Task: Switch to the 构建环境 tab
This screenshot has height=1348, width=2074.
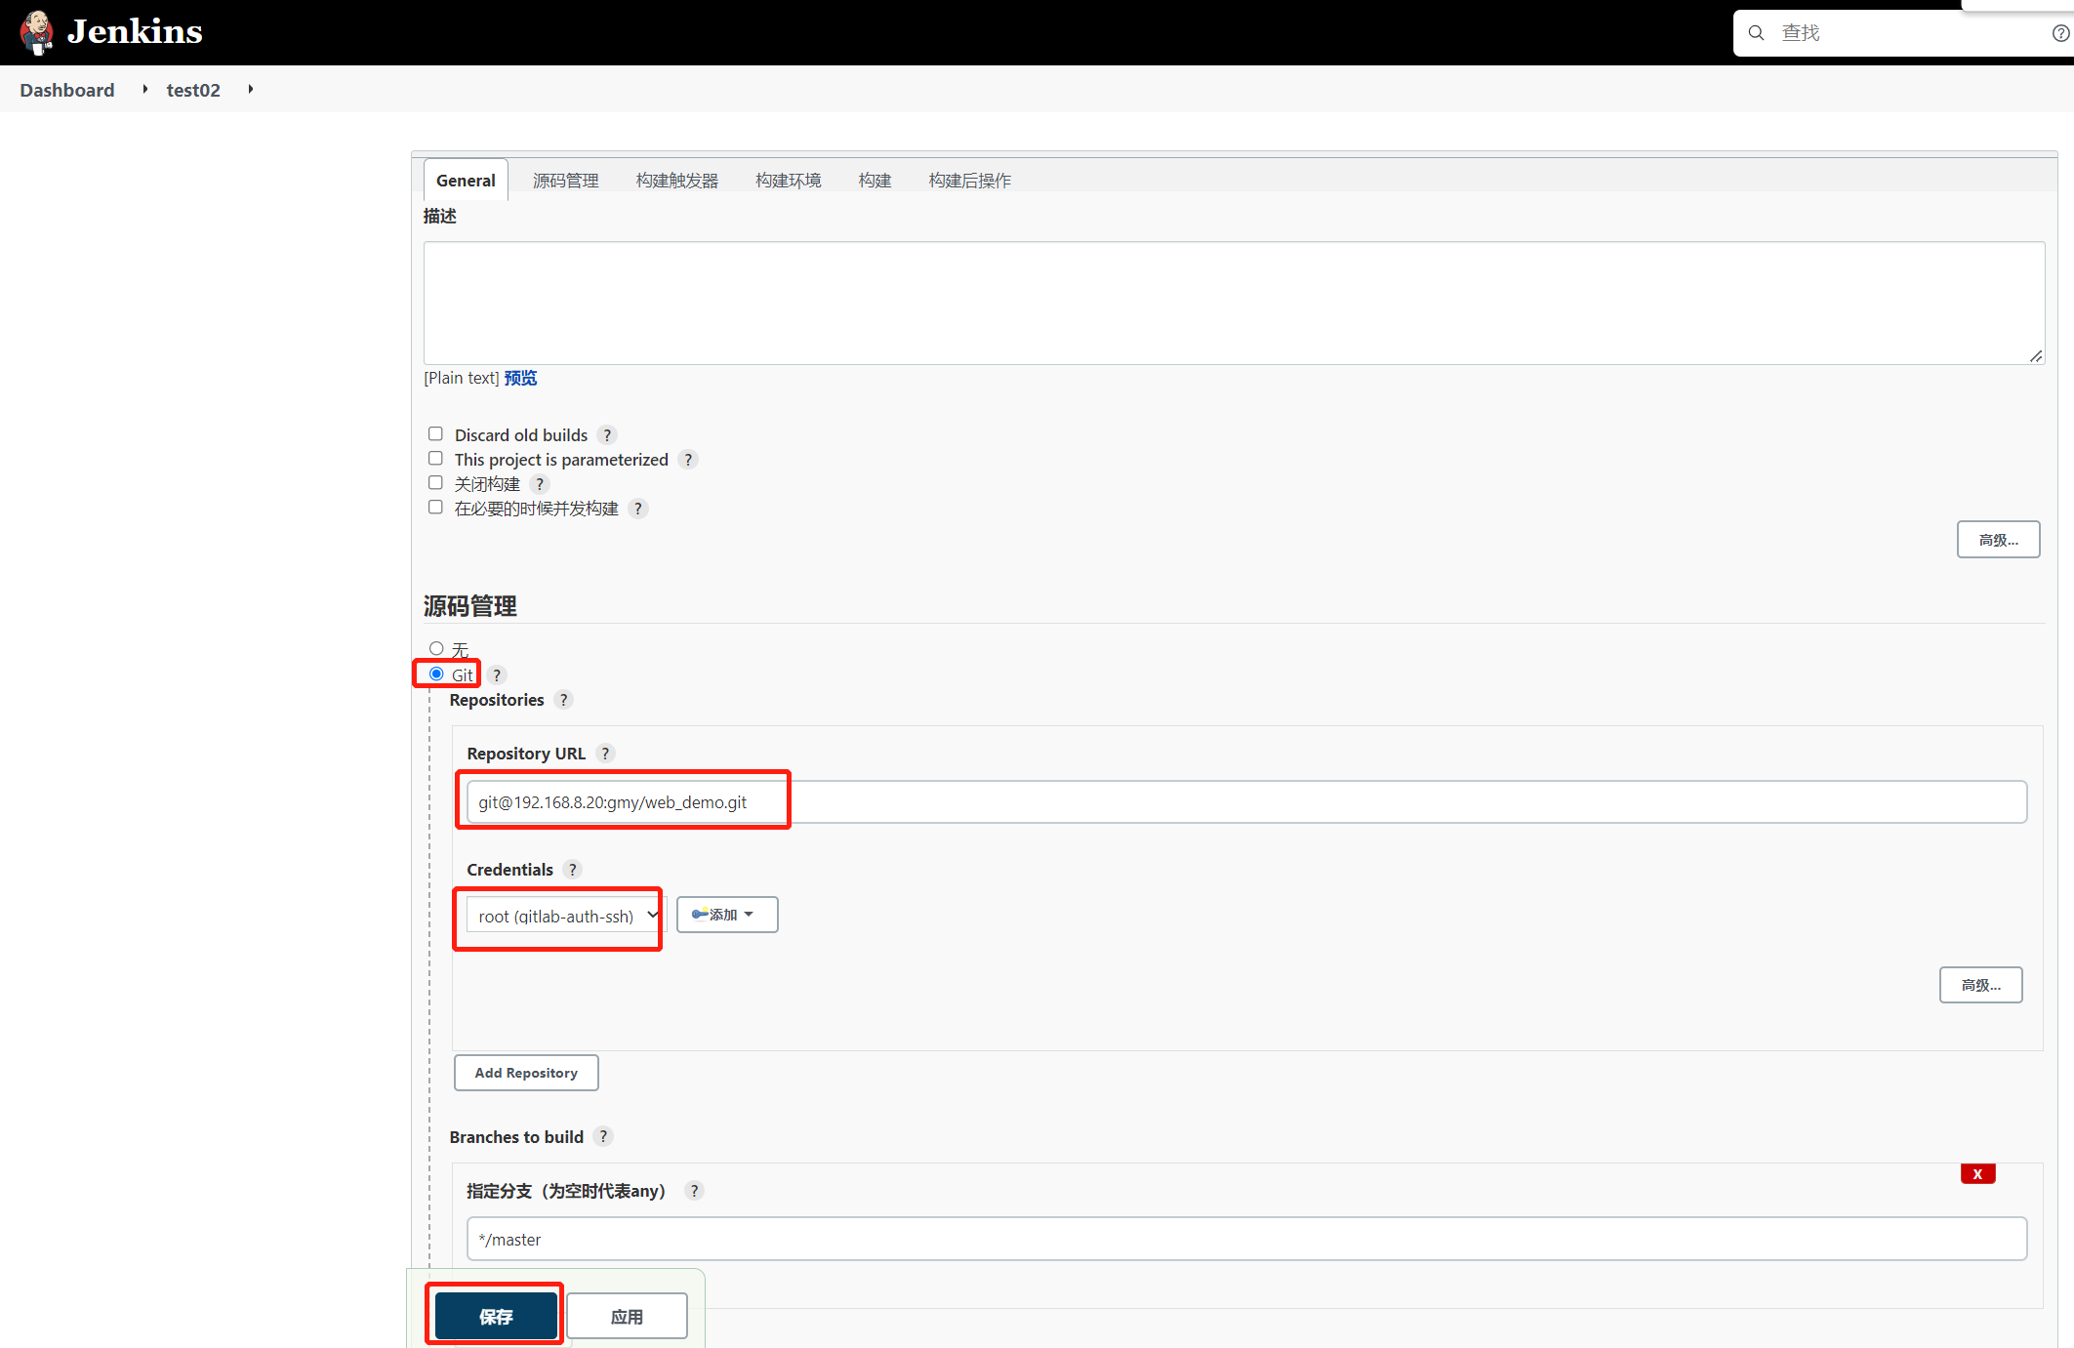Action: point(789,181)
